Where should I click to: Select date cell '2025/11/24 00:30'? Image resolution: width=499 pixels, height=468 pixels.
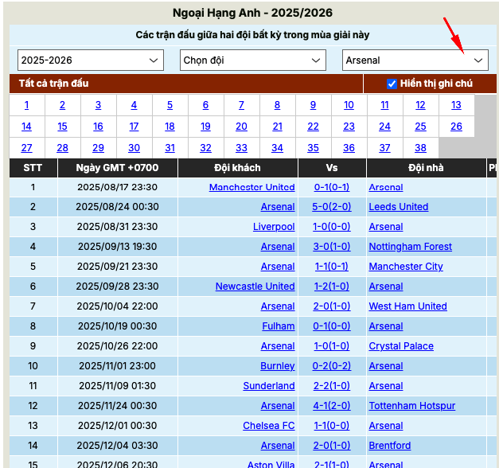[x=117, y=406]
